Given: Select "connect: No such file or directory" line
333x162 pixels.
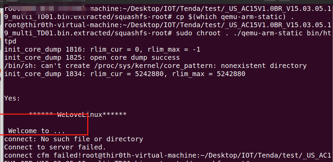Looking at the screenshot, I should click(x=74, y=139).
